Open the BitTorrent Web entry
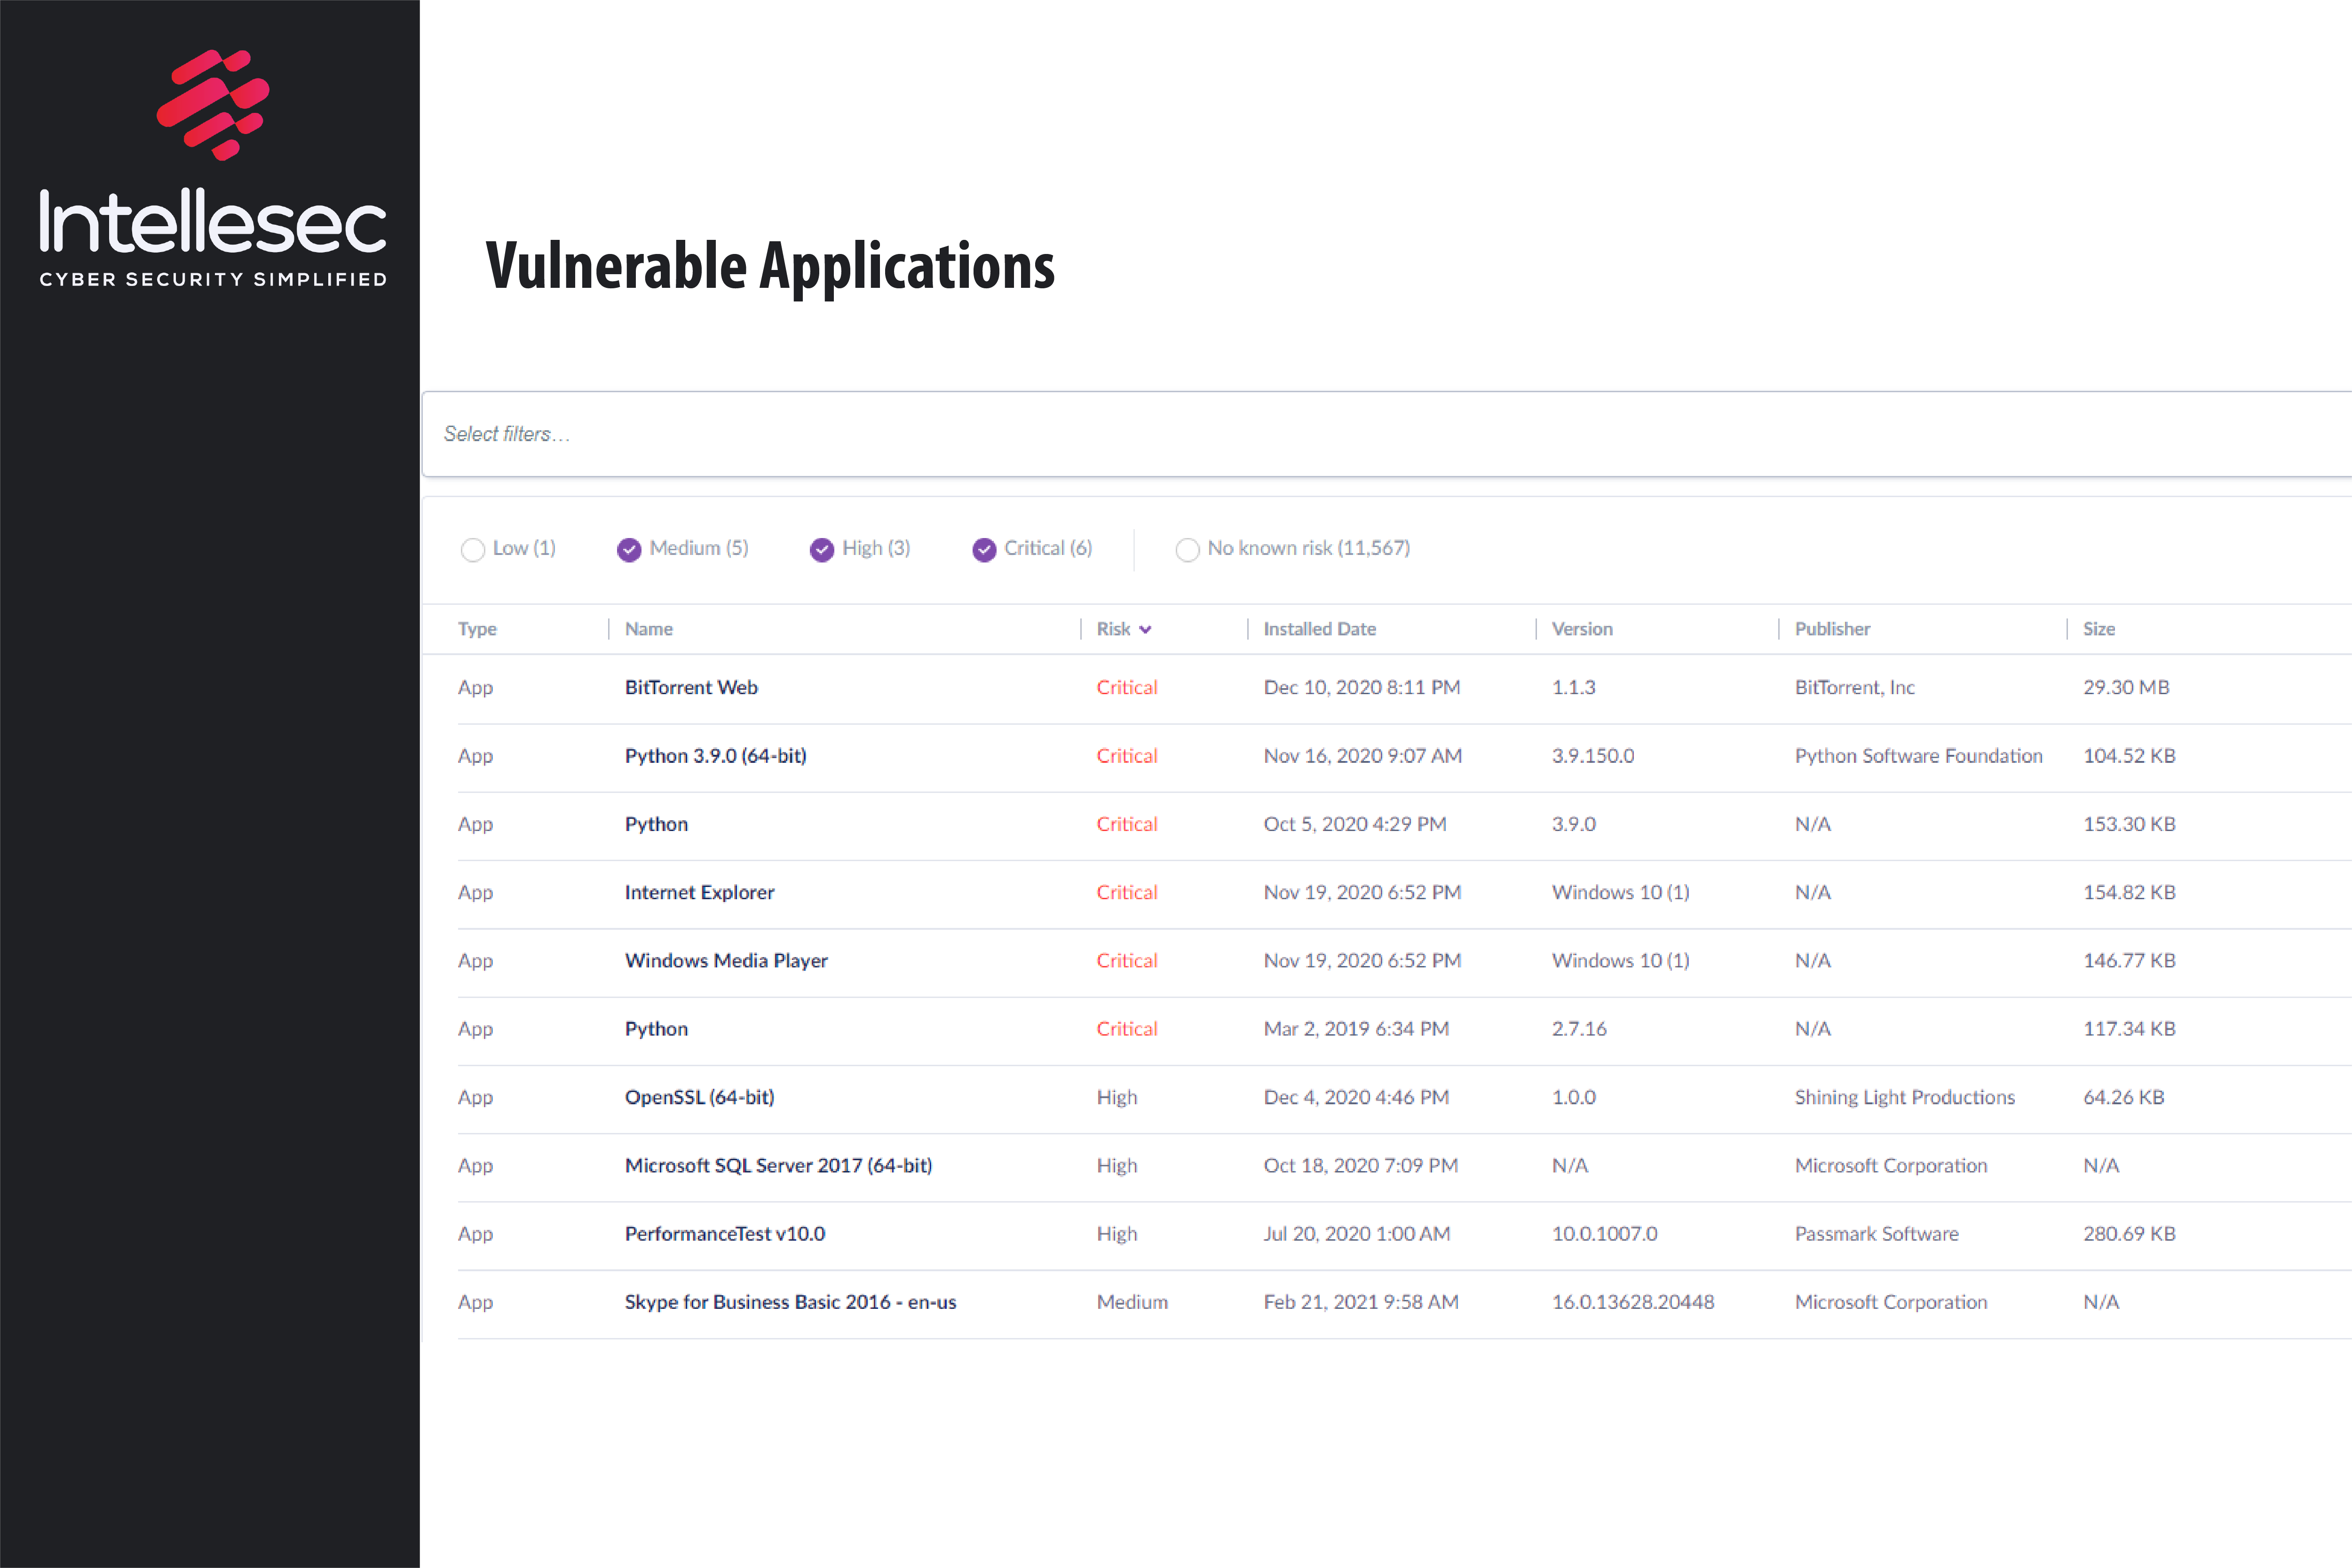 point(691,688)
